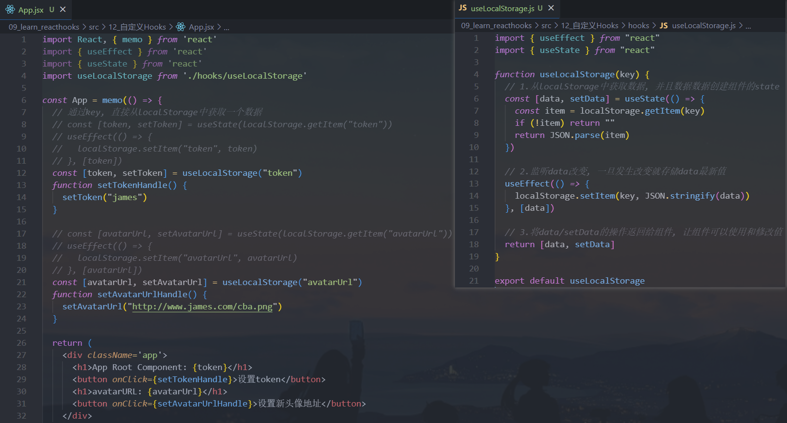This screenshot has height=423, width=787.
Task: Open src breadcrumb in right editor
Action: coord(546,26)
